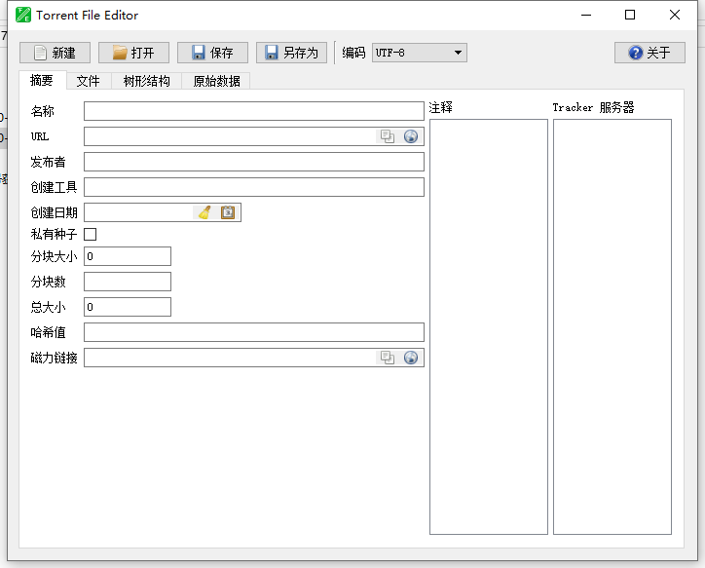
Task: Copy URL using the copy icon
Action: [388, 136]
